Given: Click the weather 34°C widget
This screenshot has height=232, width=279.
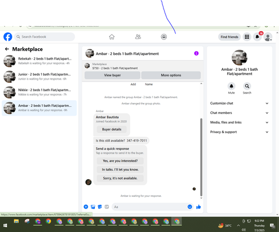Looking at the screenshot, I should click(x=225, y=225).
